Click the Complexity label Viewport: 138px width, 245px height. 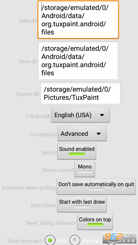pos(43,134)
